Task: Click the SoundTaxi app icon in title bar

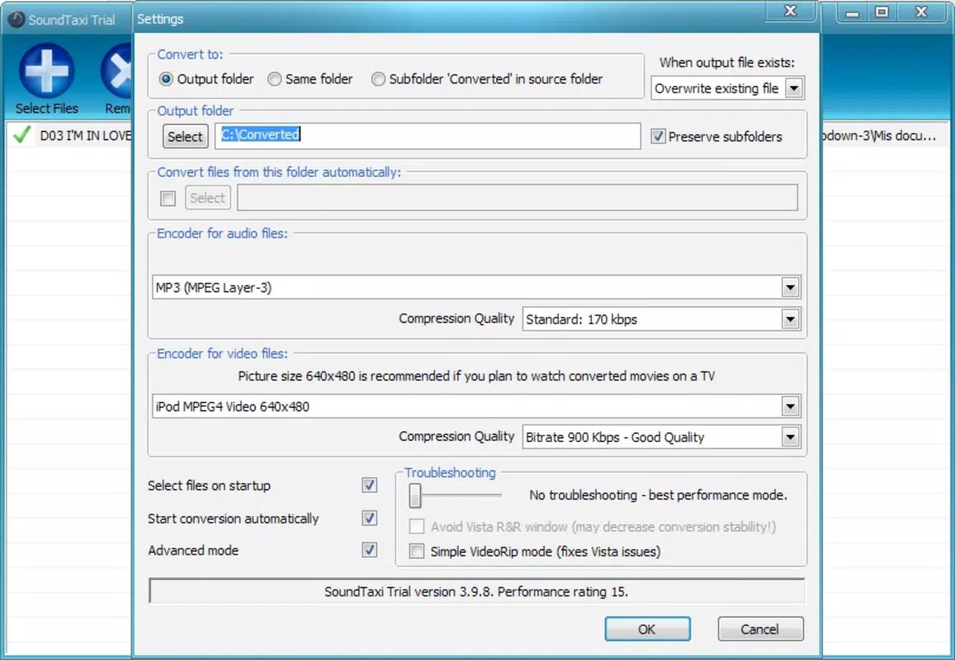Action: point(17,20)
